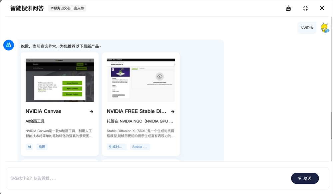Screen dimensions: 333x194
Task: Open the NVIDIA Canvas arrow link
Action: click(91, 112)
